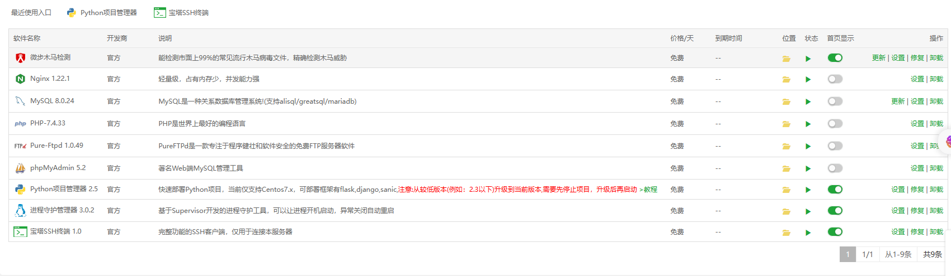Open folder location for Pure-Ftpd
The width and height of the screenshot is (951, 276).
[x=786, y=147]
